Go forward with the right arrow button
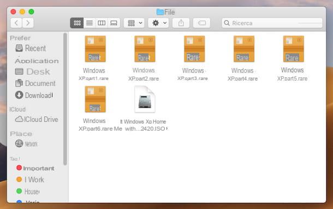 click(28, 23)
